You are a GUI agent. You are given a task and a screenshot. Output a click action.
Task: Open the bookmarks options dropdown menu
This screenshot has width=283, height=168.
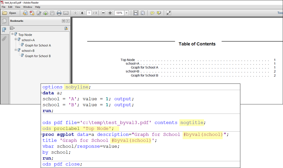(12, 28)
